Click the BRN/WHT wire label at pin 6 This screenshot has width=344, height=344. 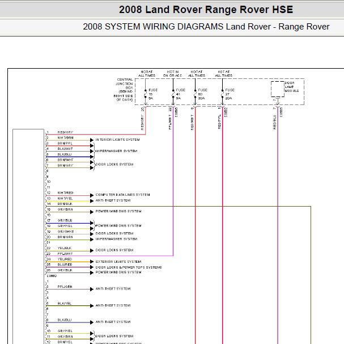tap(65, 160)
